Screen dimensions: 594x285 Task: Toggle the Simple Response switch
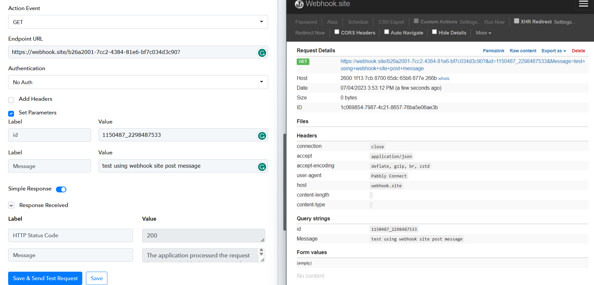click(61, 189)
